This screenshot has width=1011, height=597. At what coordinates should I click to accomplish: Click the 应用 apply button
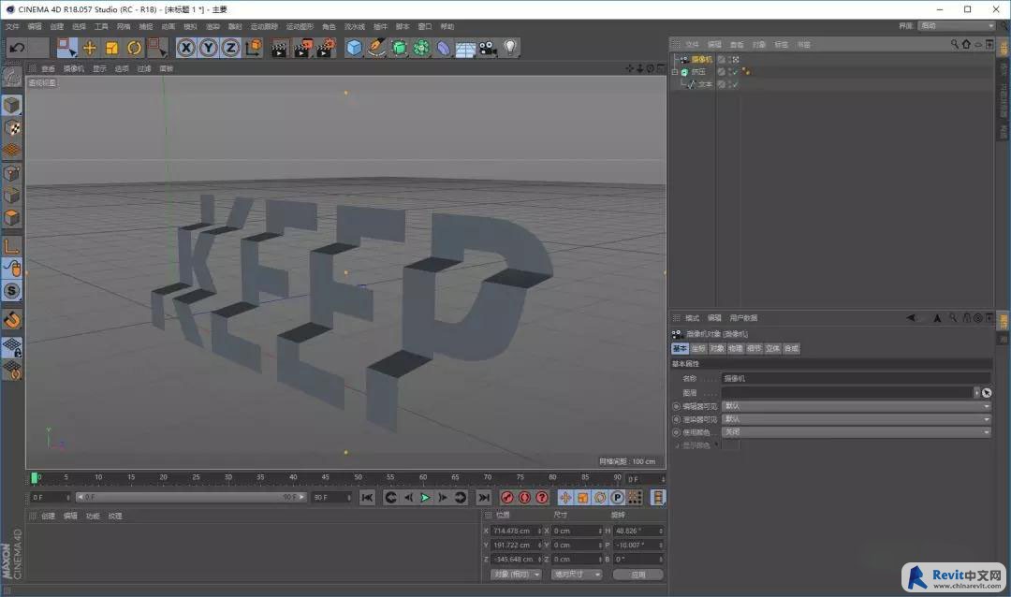[638, 575]
